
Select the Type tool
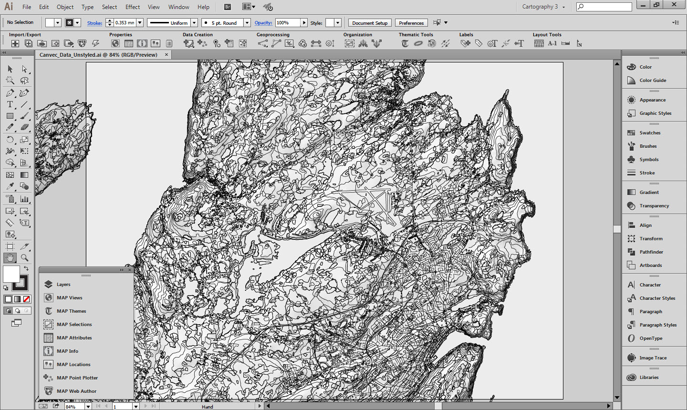click(10, 104)
